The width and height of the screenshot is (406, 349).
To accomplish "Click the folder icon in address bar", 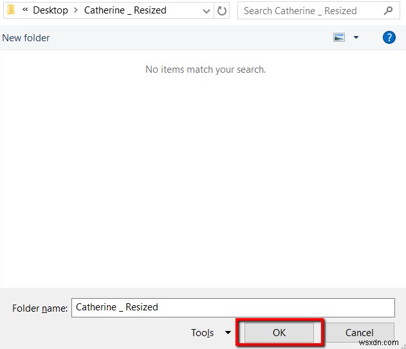I will coord(11,10).
